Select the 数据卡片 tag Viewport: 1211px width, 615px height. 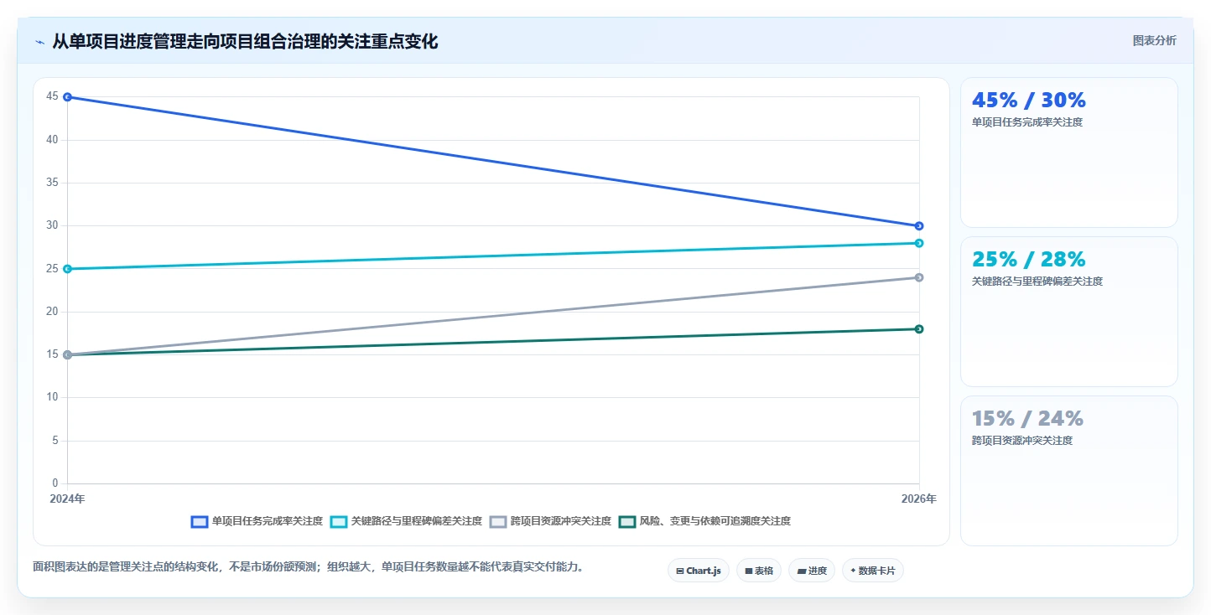[x=873, y=571]
